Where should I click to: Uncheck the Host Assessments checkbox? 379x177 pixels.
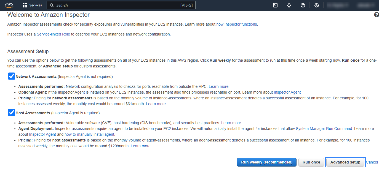(x=12, y=113)
